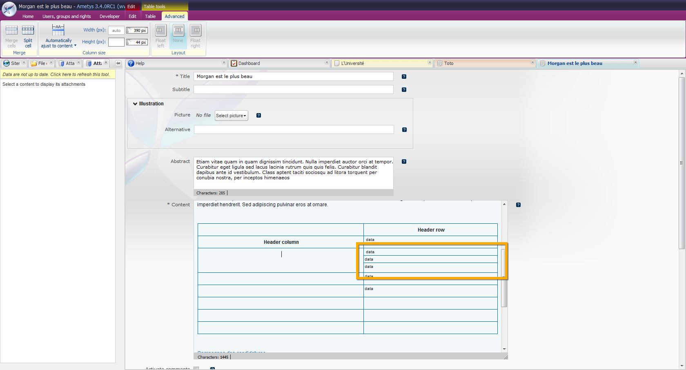Toggle Float right table layout
Screen dimensions: 686x370
[195, 36]
